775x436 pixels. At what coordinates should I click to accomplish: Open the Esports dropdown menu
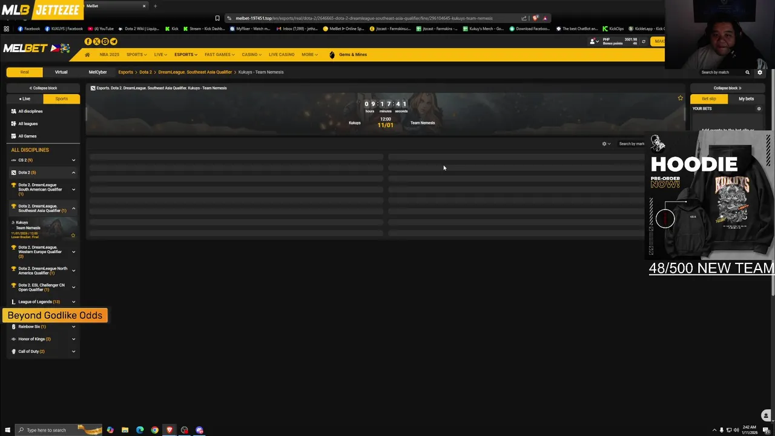(x=186, y=54)
